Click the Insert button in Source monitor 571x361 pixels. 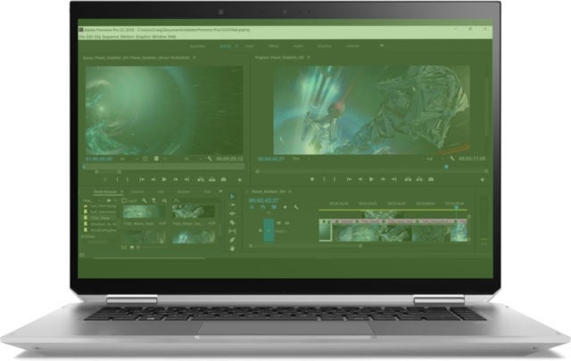pyautogui.click(x=201, y=179)
